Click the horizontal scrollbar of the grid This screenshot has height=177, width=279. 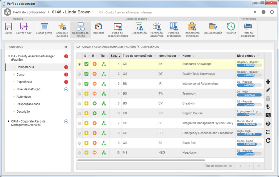[141, 160]
